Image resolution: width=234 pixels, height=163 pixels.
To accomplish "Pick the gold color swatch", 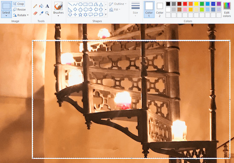I will [191, 9].
